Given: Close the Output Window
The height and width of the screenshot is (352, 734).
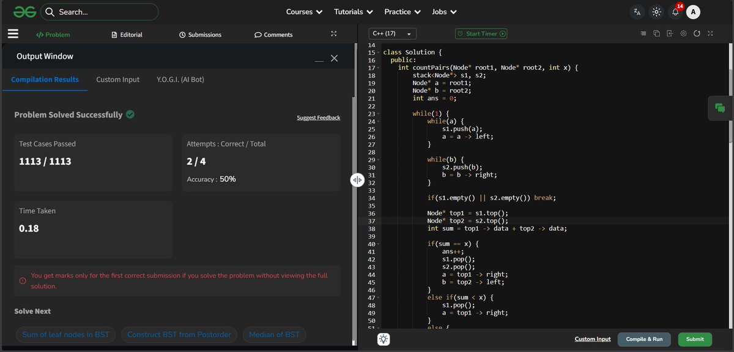Looking at the screenshot, I should [x=334, y=58].
